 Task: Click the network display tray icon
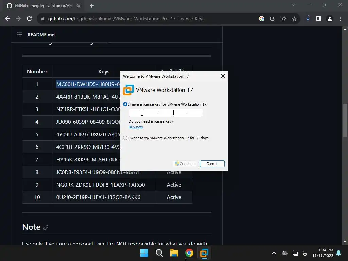click(295, 253)
